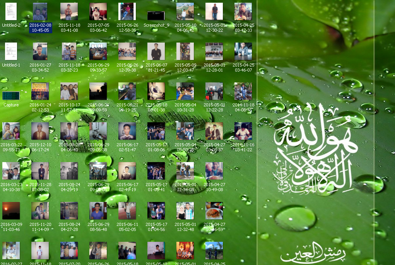Click the highlighted photo 2016-02-08 10-45-05
The image size is (395, 265).
coord(40,12)
